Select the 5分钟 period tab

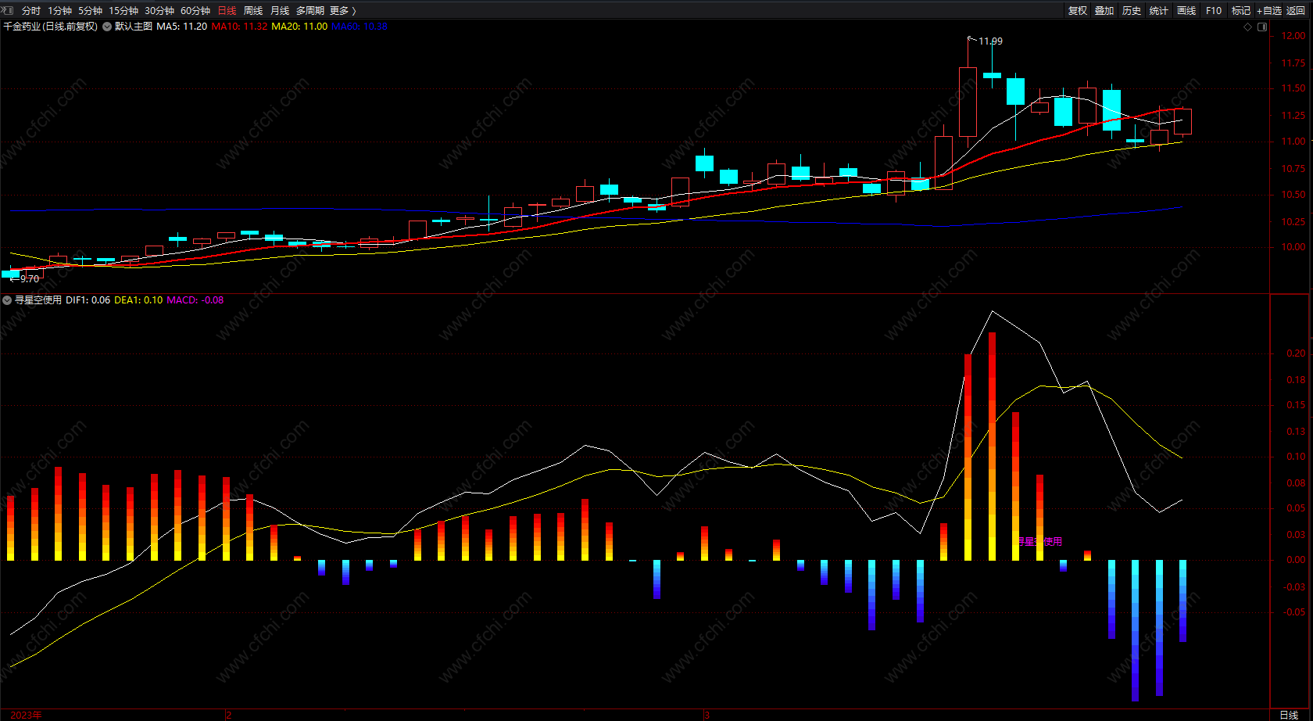tap(90, 10)
